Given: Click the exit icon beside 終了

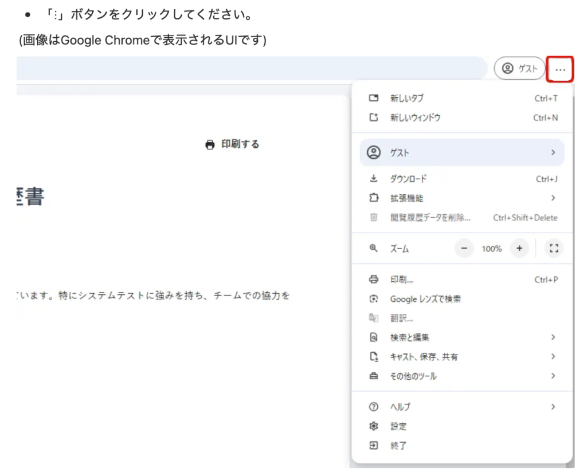Looking at the screenshot, I should click(x=374, y=445).
